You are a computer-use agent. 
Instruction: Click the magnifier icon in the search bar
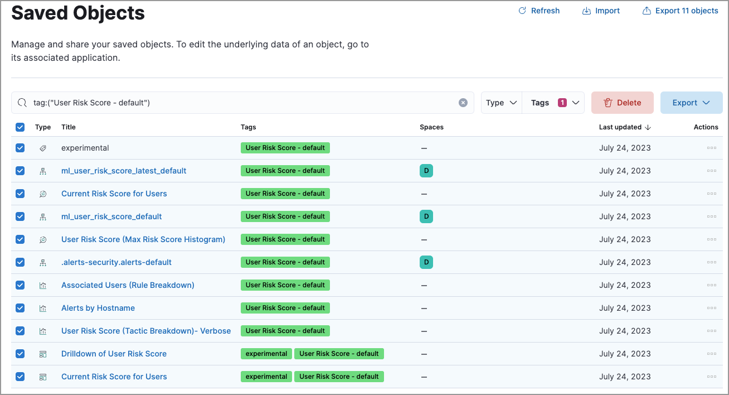pos(22,102)
